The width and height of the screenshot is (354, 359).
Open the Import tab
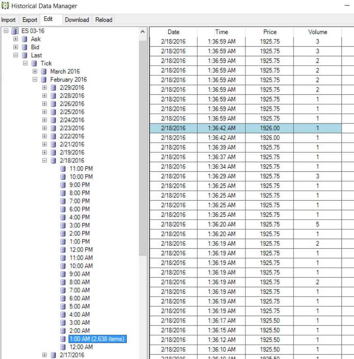coord(9,20)
